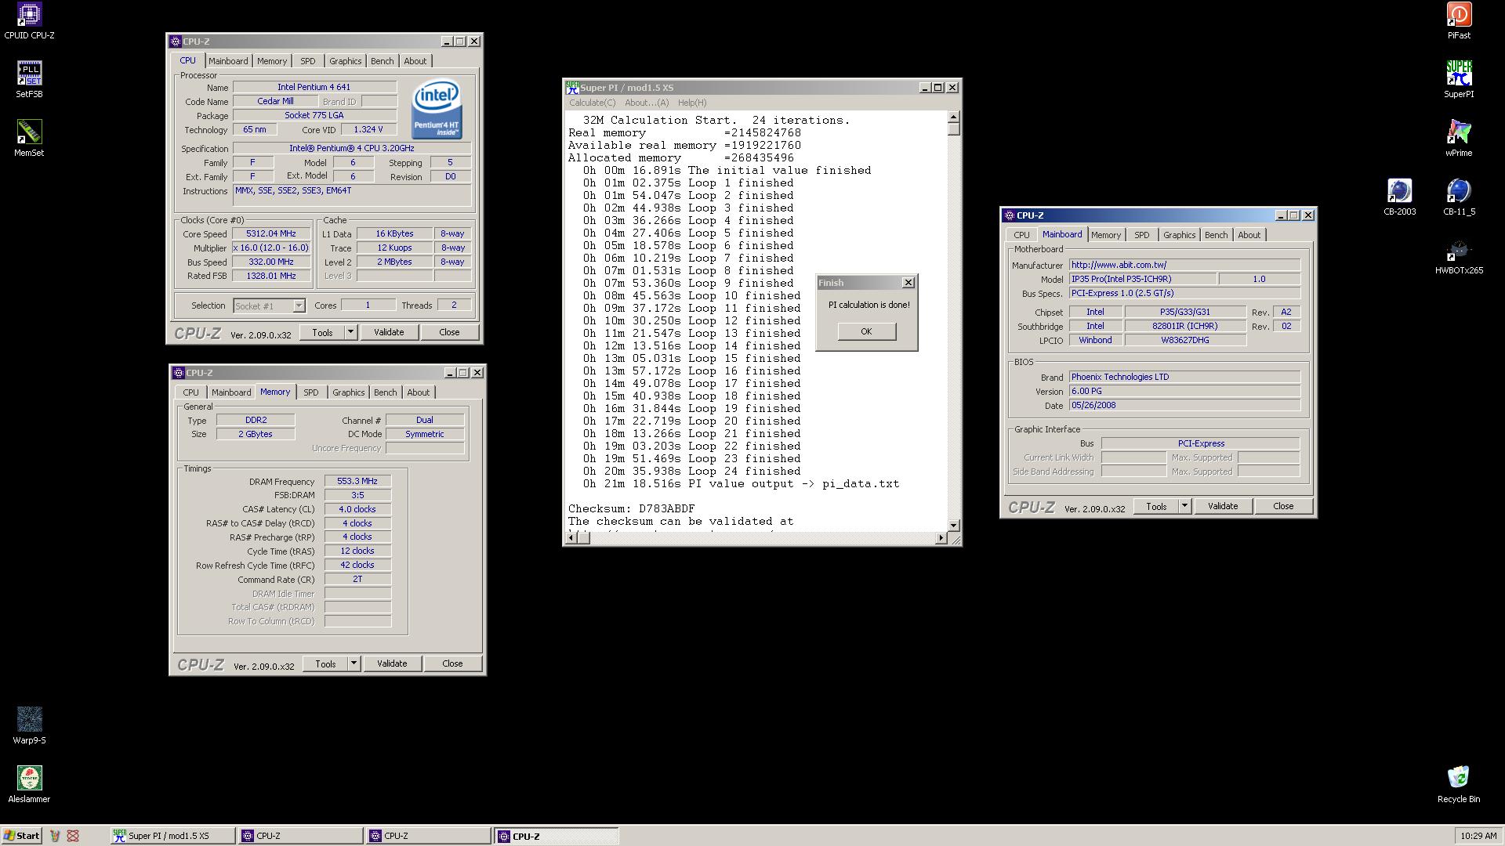Switch to Mainboard tab in top-left CPU-Z
Image resolution: width=1505 pixels, height=846 pixels.
(228, 61)
